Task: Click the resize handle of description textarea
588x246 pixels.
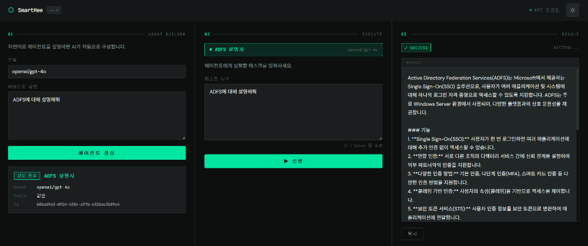Action: [x=183, y=138]
